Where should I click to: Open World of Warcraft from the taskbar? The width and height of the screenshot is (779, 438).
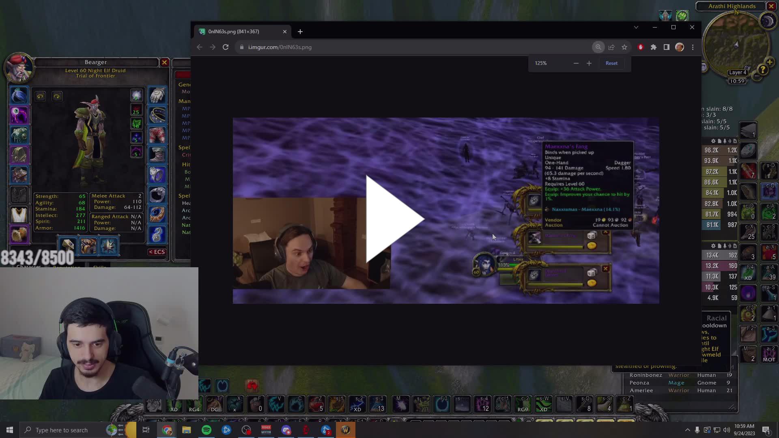click(345, 430)
